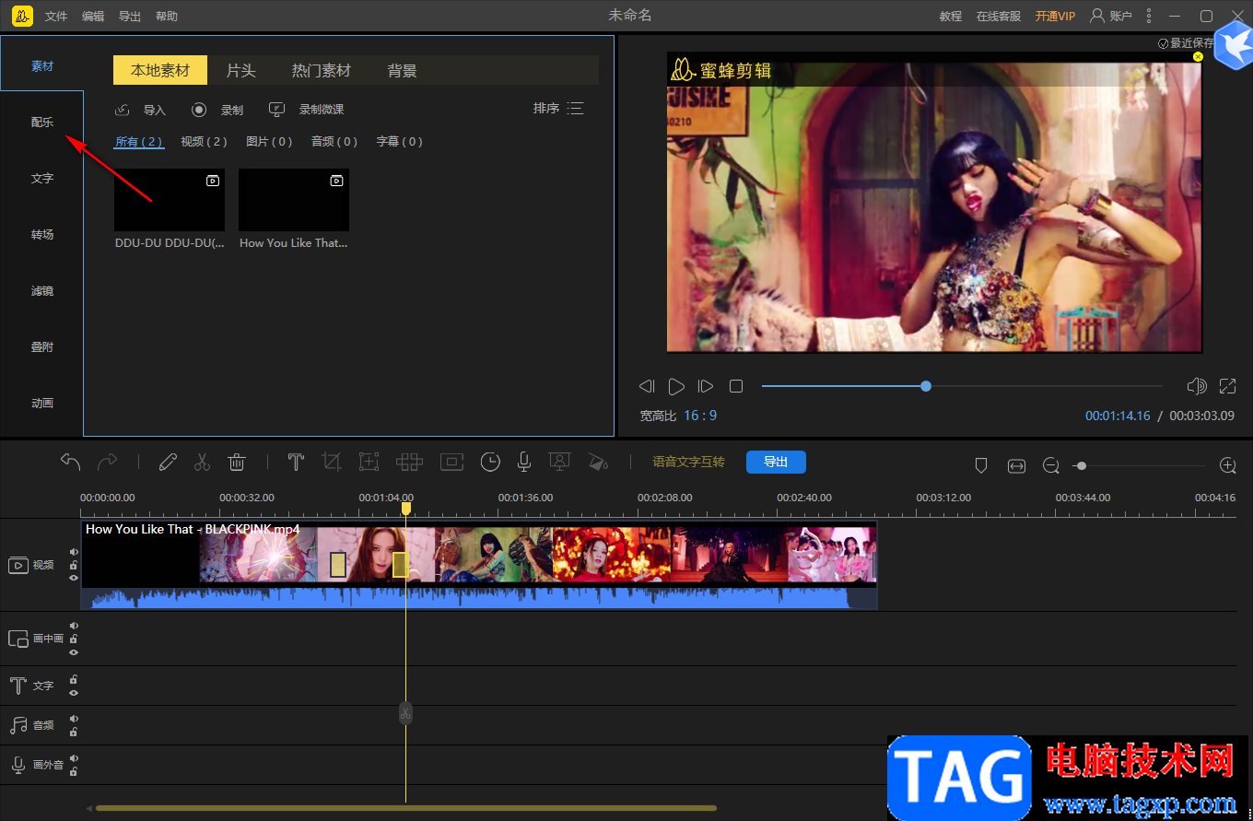Click the zoom-focus frame icon in the toolbar

[x=369, y=462]
